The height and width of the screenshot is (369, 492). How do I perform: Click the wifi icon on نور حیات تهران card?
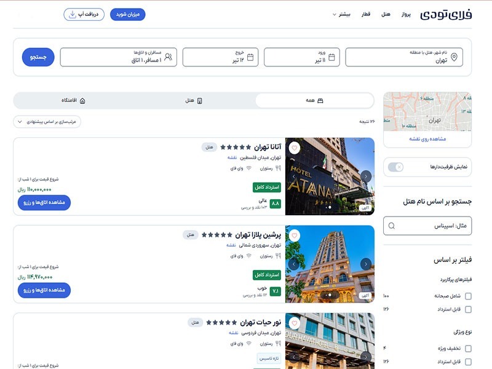click(x=249, y=343)
